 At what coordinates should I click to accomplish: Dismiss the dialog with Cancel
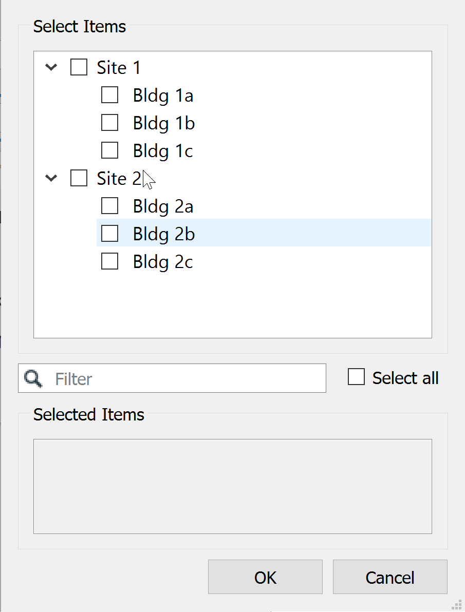click(x=390, y=577)
